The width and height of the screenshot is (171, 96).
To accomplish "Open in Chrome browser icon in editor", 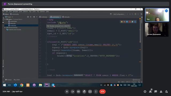I will click(122, 22).
